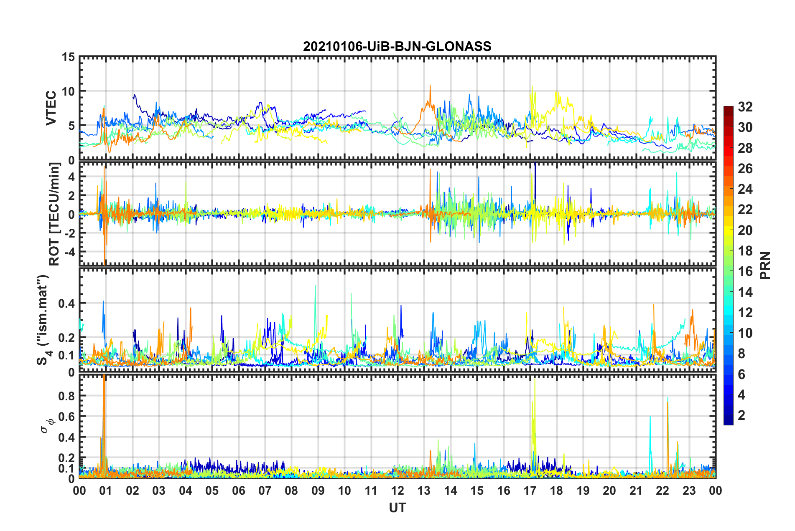Image resolution: width=795 pixels, height=531 pixels.
Task: Click the PRN colorbar label
Action: click(765, 265)
